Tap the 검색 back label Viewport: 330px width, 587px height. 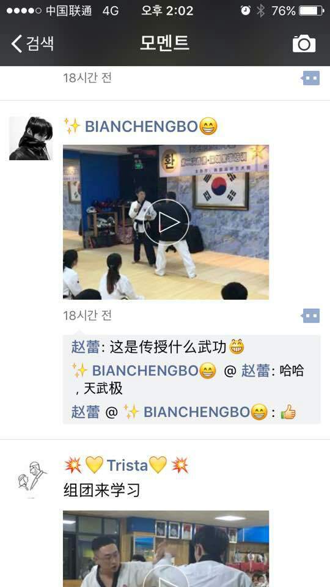pyautogui.click(x=40, y=44)
